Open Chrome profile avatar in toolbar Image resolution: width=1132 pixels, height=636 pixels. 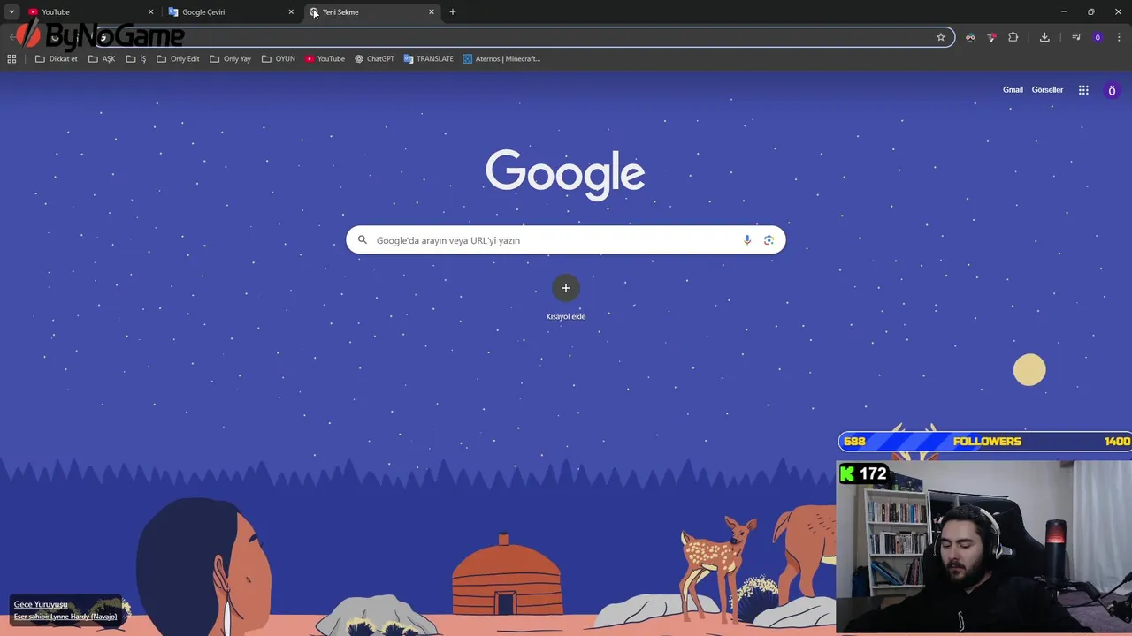coord(1098,37)
